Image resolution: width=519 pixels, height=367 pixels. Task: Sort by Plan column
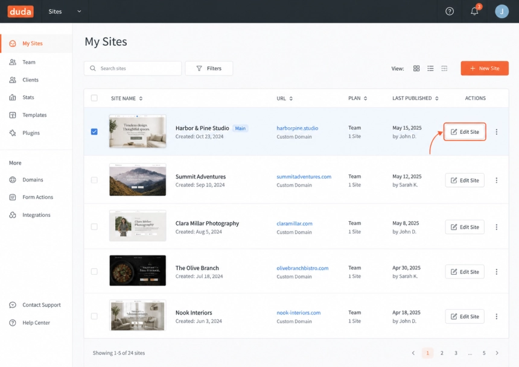click(358, 98)
